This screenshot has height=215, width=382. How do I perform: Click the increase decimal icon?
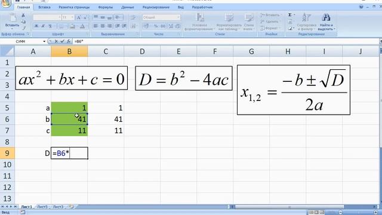click(x=171, y=26)
